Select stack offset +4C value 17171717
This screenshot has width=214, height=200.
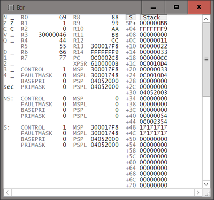click(x=154, y=133)
